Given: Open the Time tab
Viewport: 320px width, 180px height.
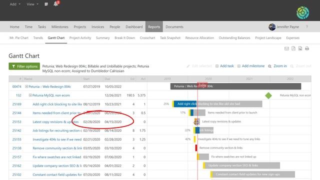Looking at the screenshot, I should click(28, 26).
